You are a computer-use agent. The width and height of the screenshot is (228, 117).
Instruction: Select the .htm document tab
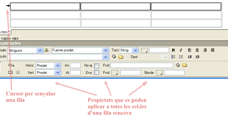(x=5, y=32)
